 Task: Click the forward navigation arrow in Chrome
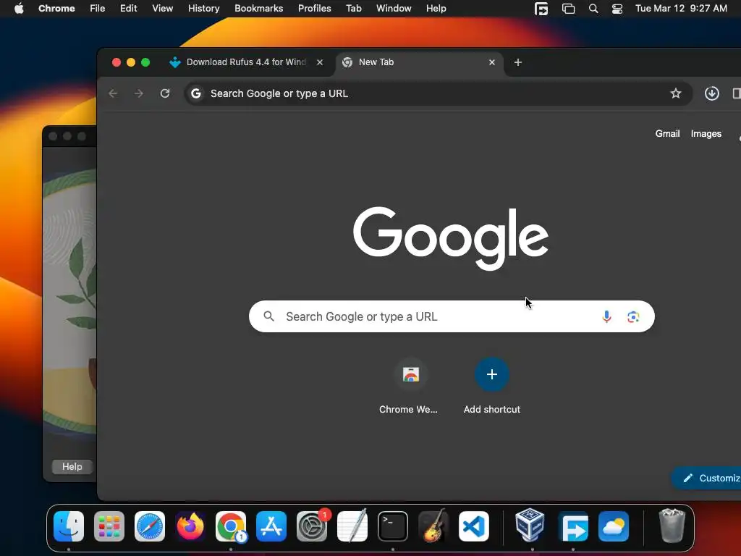click(138, 93)
